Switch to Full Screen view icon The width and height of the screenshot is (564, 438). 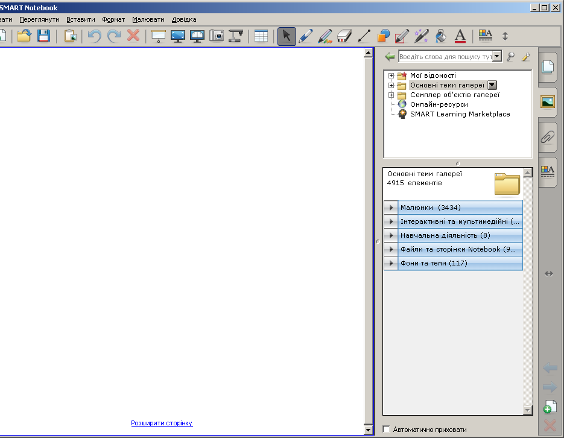tap(178, 36)
